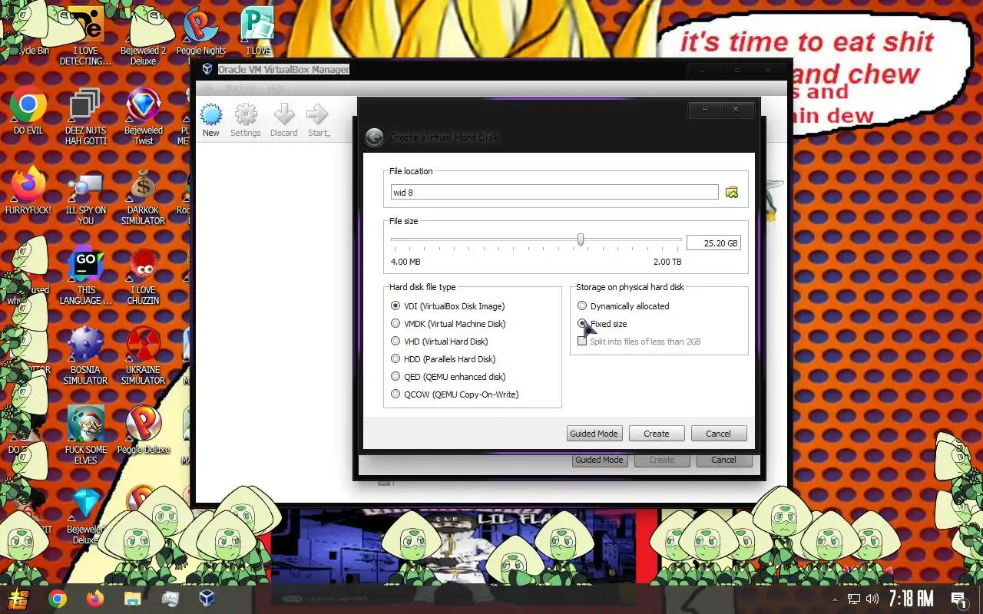Select the DEEZ NUTS HAH GOTTI desktop icon
Viewport: 983px width, 614px height.
[x=85, y=116]
